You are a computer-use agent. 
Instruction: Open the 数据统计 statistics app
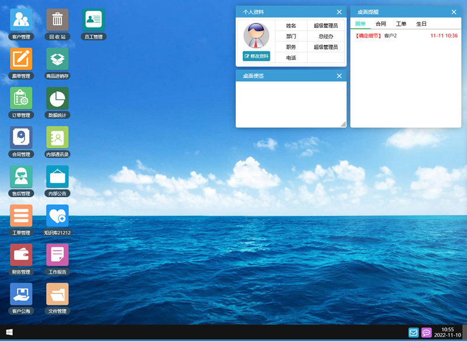(x=57, y=98)
